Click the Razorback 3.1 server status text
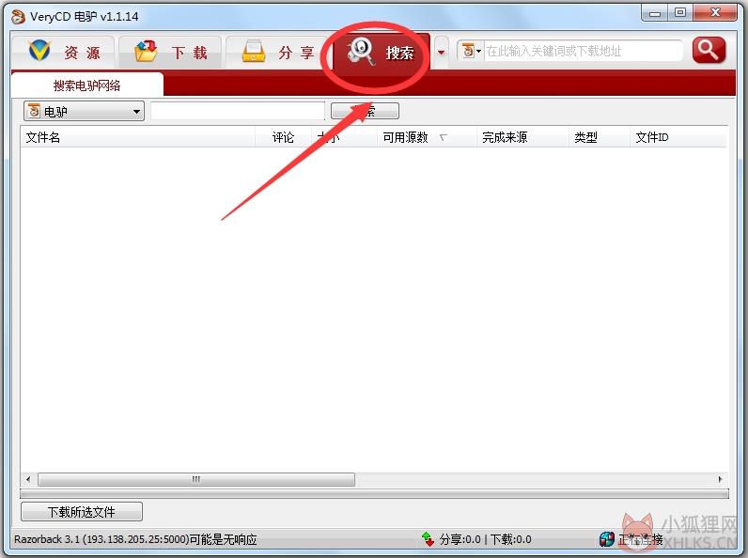 (x=135, y=539)
